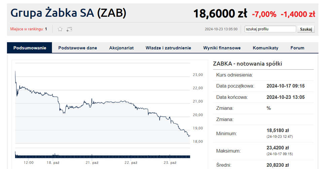Click the Maksimum value 23,4200 zł
The height and width of the screenshot is (169, 319).
tap(278, 148)
